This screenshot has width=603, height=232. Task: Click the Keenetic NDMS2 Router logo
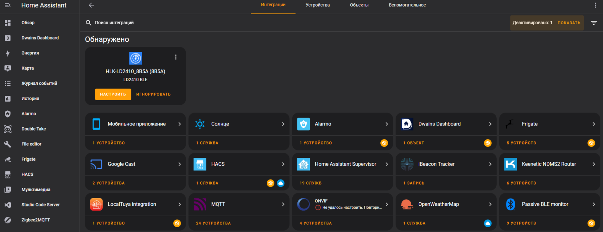click(x=511, y=164)
